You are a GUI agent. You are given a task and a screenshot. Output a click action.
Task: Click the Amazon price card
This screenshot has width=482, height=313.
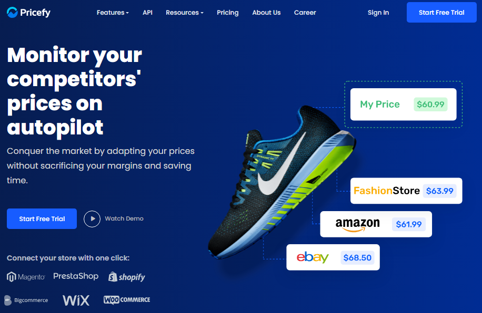[376, 224]
